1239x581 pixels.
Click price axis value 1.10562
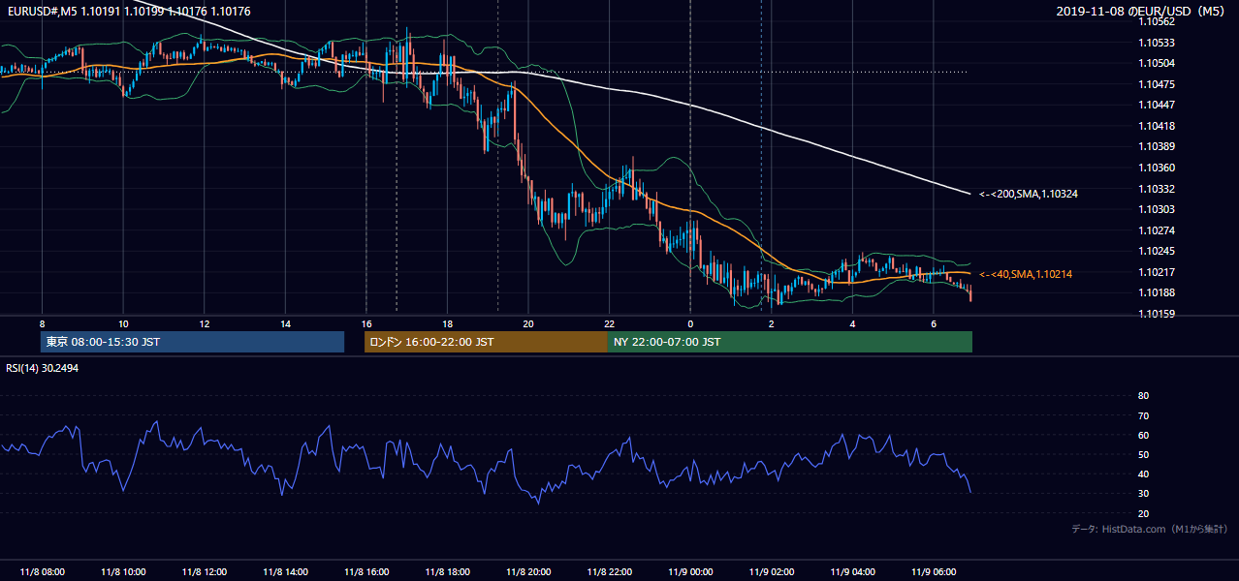click(1156, 21)
